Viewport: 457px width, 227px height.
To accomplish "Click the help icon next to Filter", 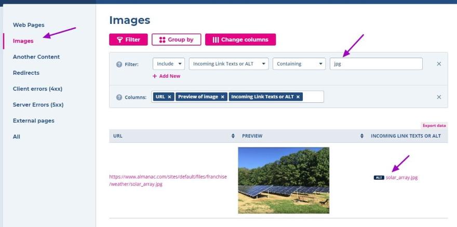I will [x=119, y=64].
